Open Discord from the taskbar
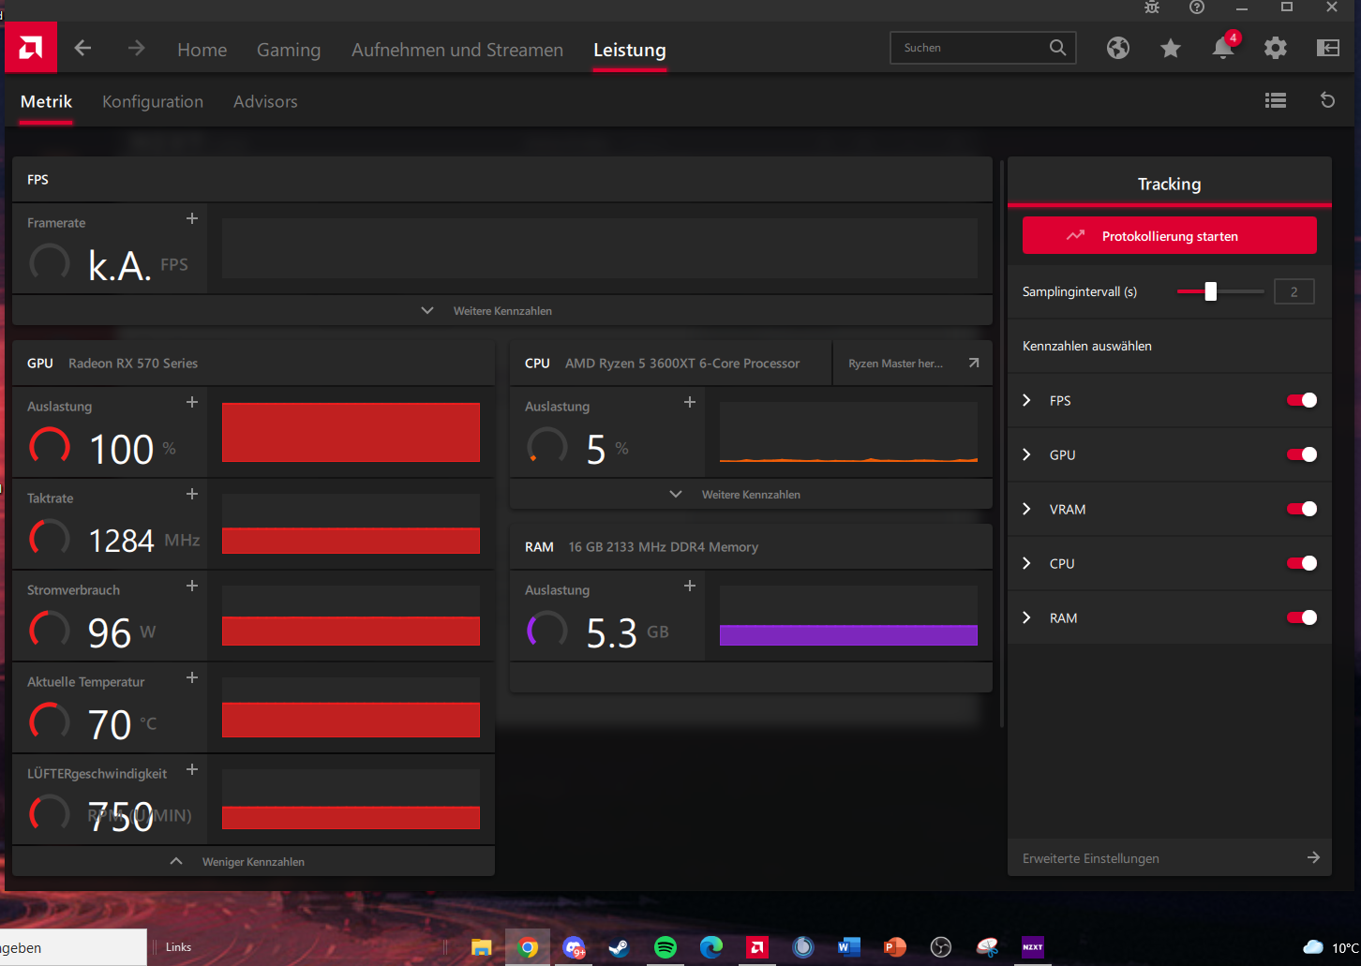 point(574,947)
